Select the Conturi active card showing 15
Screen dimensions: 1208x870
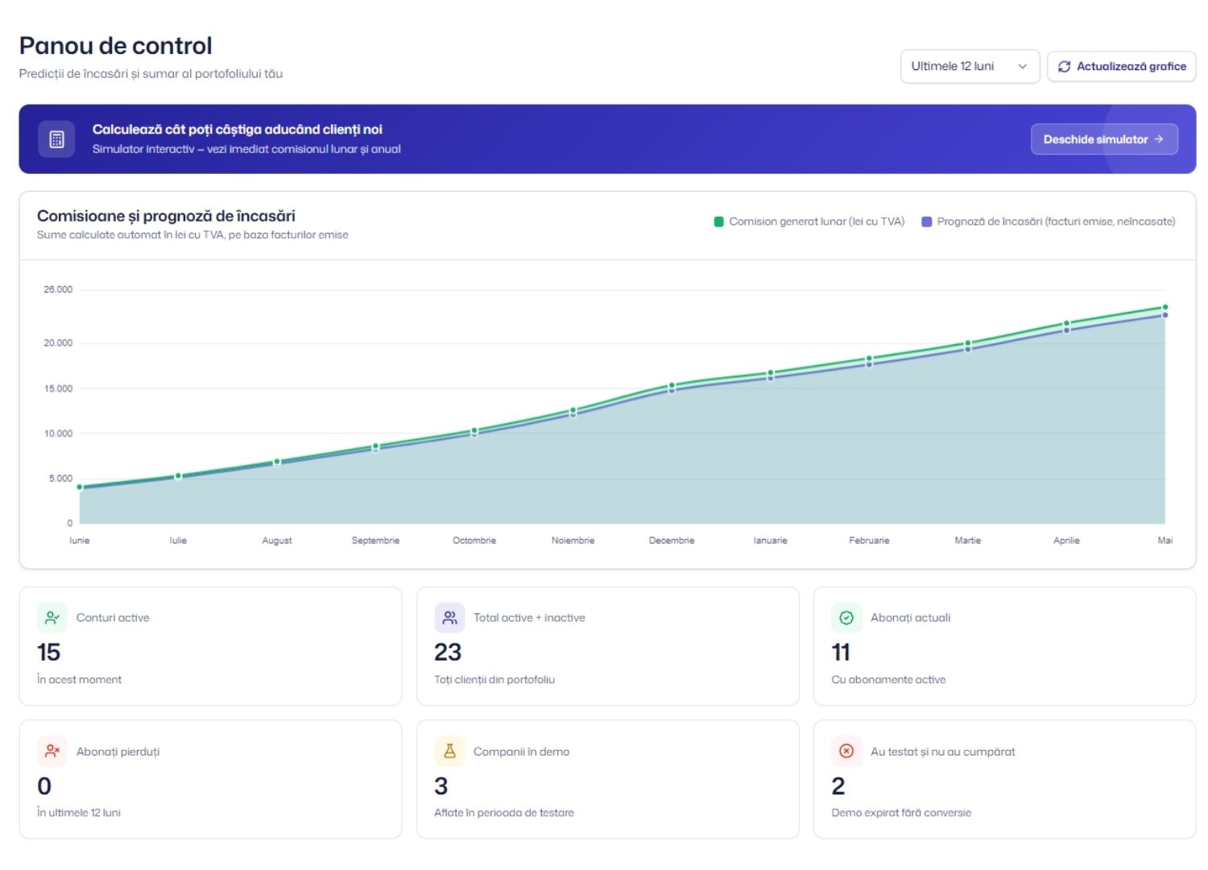(x=210, y=646)
